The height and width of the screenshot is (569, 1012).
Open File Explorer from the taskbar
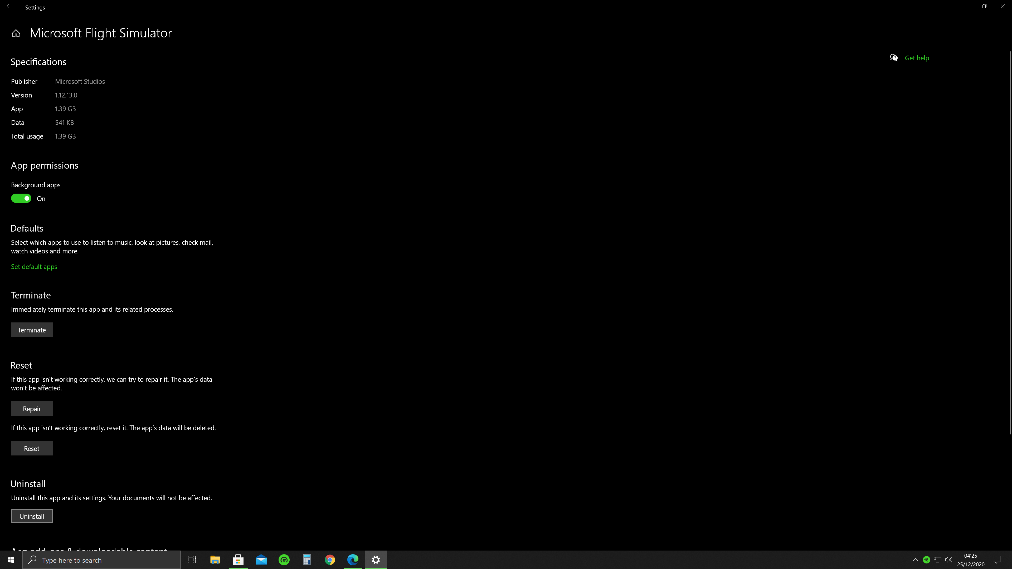pyautogui.click(x=215, y=560)
